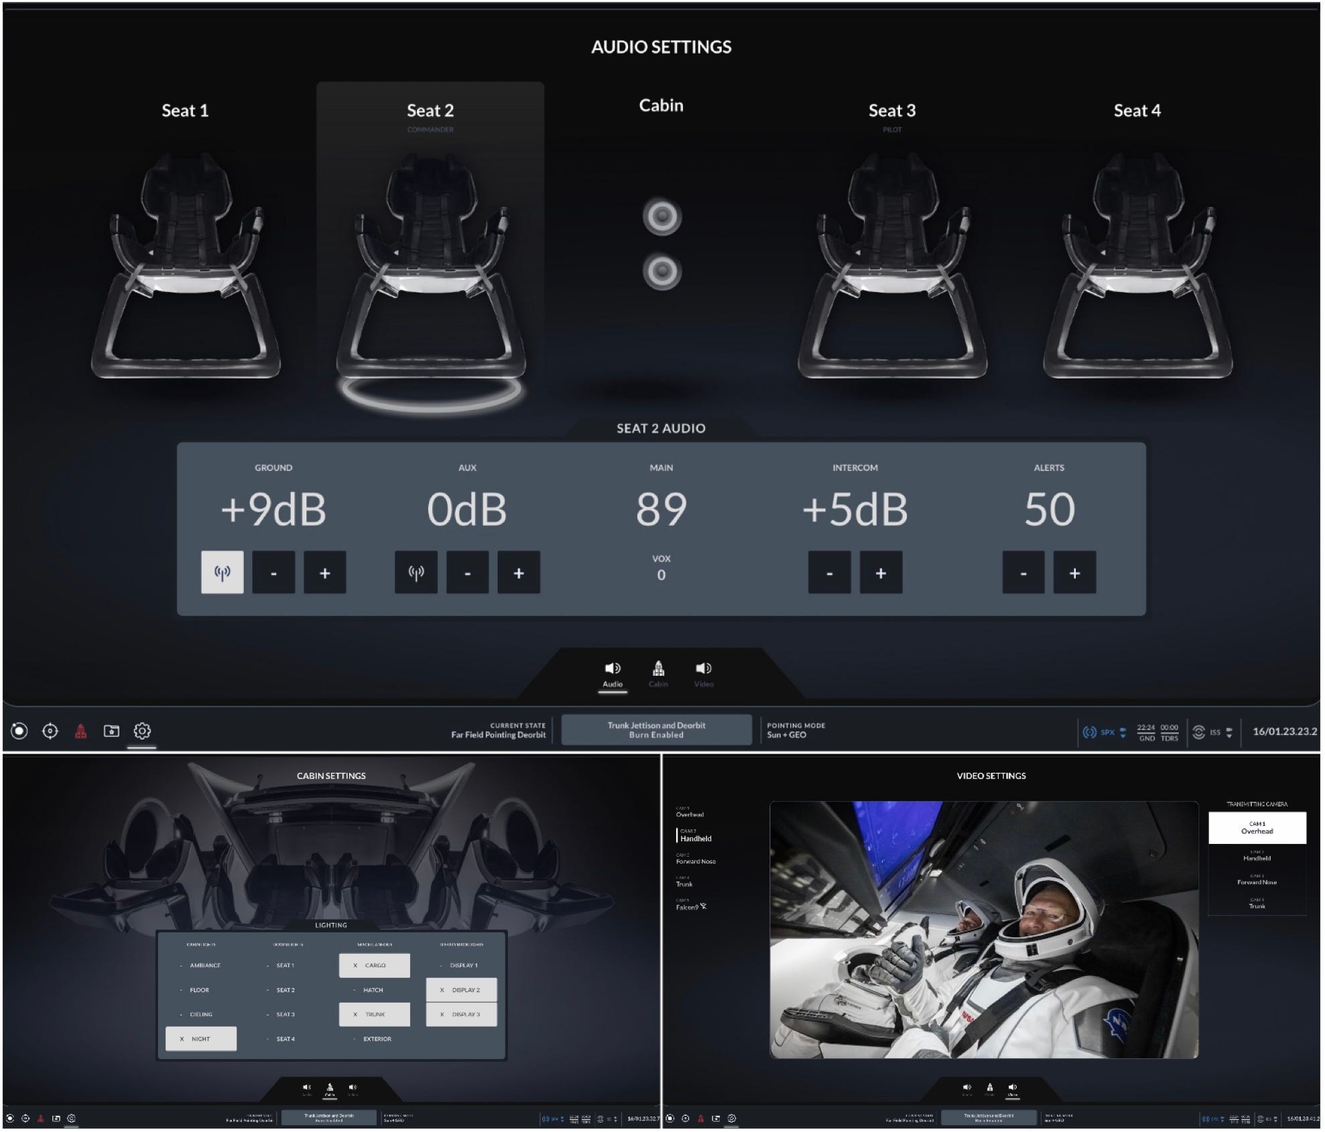Toggle the DISPLAY 2 keyboard light

462,989
